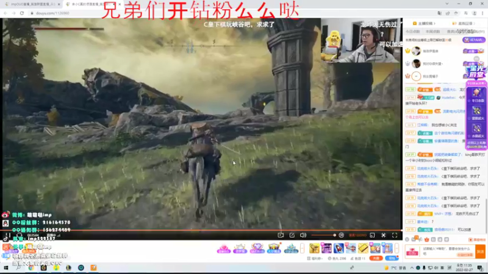Screen dimensions: 488x274
Task: Click the pink fan badge selector in input
Action: tap(412, 251)
